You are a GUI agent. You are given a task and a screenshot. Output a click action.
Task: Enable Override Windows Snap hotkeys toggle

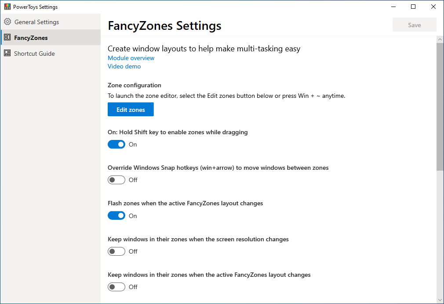tap(116, 180)
